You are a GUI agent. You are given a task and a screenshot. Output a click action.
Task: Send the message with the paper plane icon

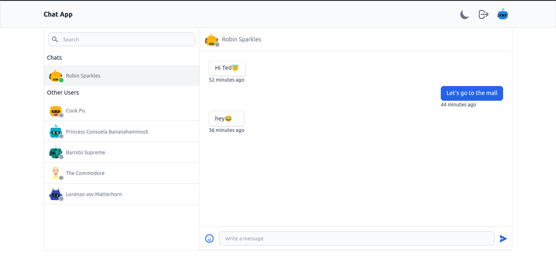tap(503, 239)
